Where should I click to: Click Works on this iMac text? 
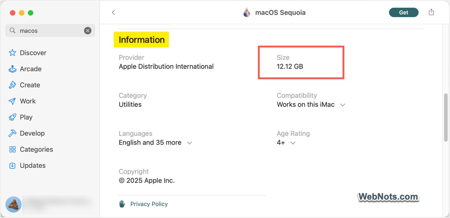pyautogui.click(x=306, y=104)
